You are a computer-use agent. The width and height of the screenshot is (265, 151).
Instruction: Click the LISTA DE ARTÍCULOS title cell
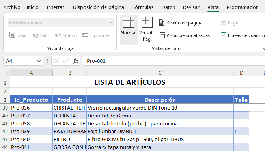pyautogui.click(x=129, y=82)
